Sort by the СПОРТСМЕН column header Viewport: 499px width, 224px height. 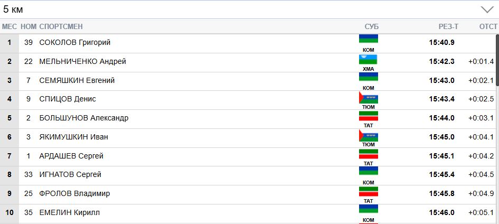click(61, 26)
